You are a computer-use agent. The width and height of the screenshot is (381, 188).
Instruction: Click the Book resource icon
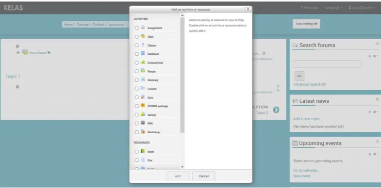tap(143, 151)
